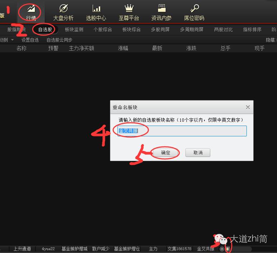
Task: Expand the 移动到 dropdown arrow
Action: click(x=12, y=40)
